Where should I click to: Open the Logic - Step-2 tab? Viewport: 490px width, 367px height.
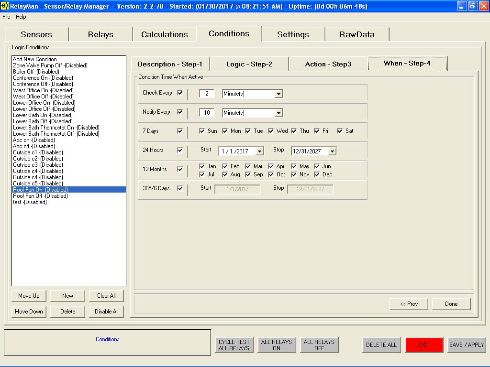point(249,64)
